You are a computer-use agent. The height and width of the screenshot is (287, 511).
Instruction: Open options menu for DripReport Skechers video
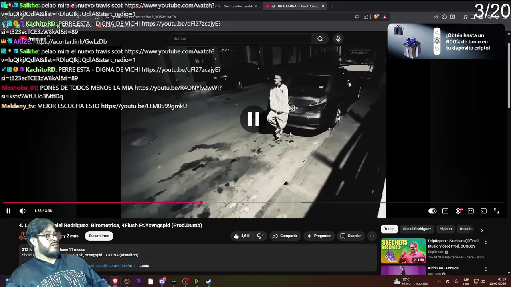(x=486, y=242)
